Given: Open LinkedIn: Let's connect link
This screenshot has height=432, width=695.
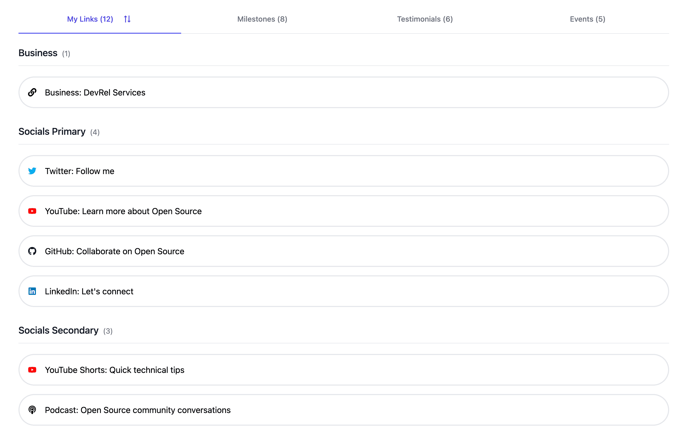Looking at the screenshot, I should coord(344,291).
